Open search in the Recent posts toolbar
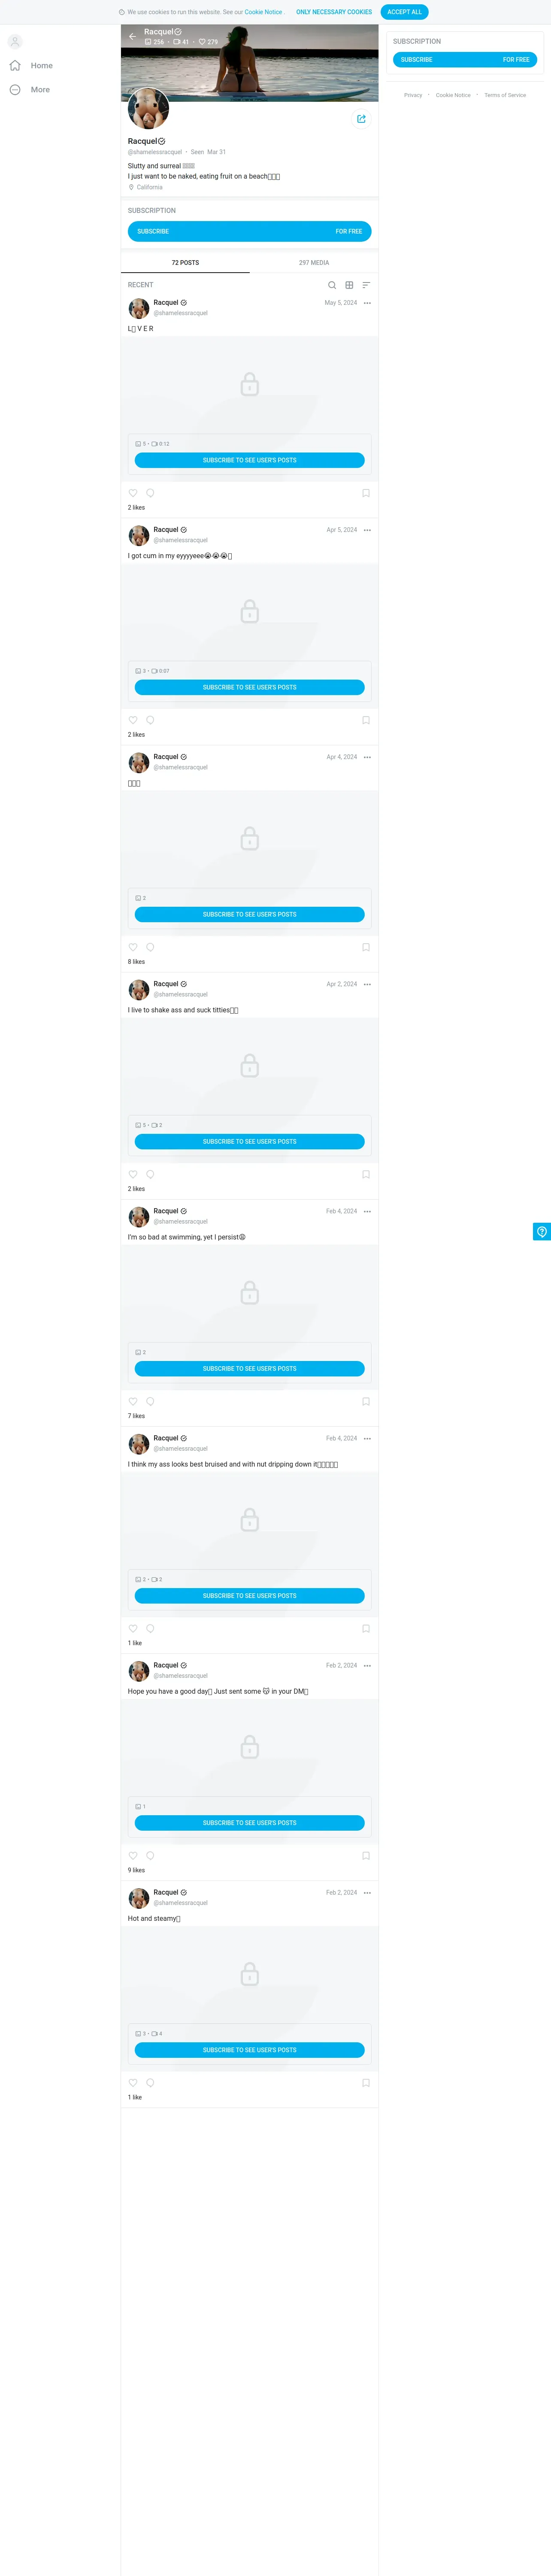Viewport: 551px width, 2576px height. point(332,285)
